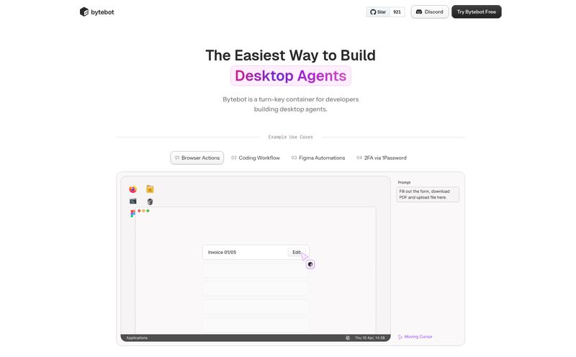Click the bytebot wordmark in header
Image resolution: width=576 pixels, height=357 pixels.
click(102, 12)
